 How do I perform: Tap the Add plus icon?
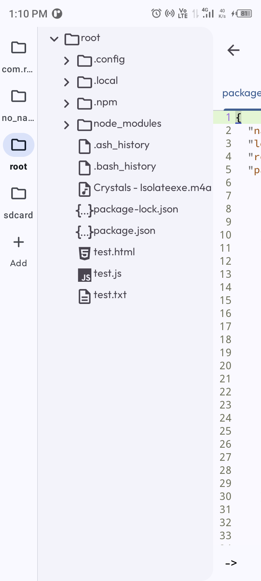(x=18, y=242)
